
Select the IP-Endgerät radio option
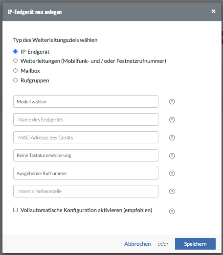pyautogui.click(x=15, y=52)
